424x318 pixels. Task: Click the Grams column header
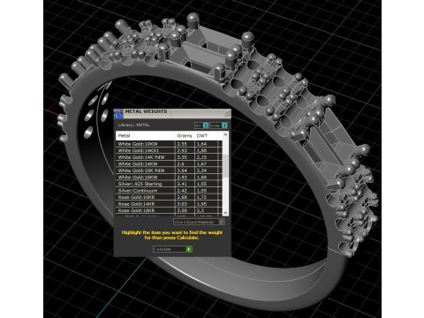pyautogui.click(x=185, y=136)
